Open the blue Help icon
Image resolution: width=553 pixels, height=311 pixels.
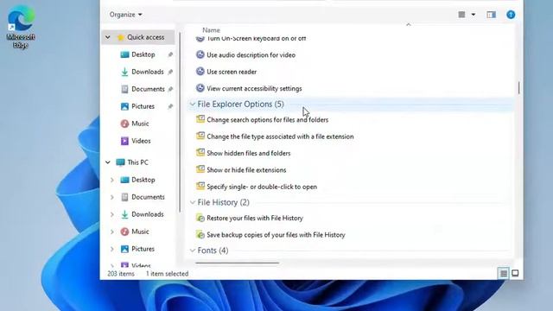[511, 15]
